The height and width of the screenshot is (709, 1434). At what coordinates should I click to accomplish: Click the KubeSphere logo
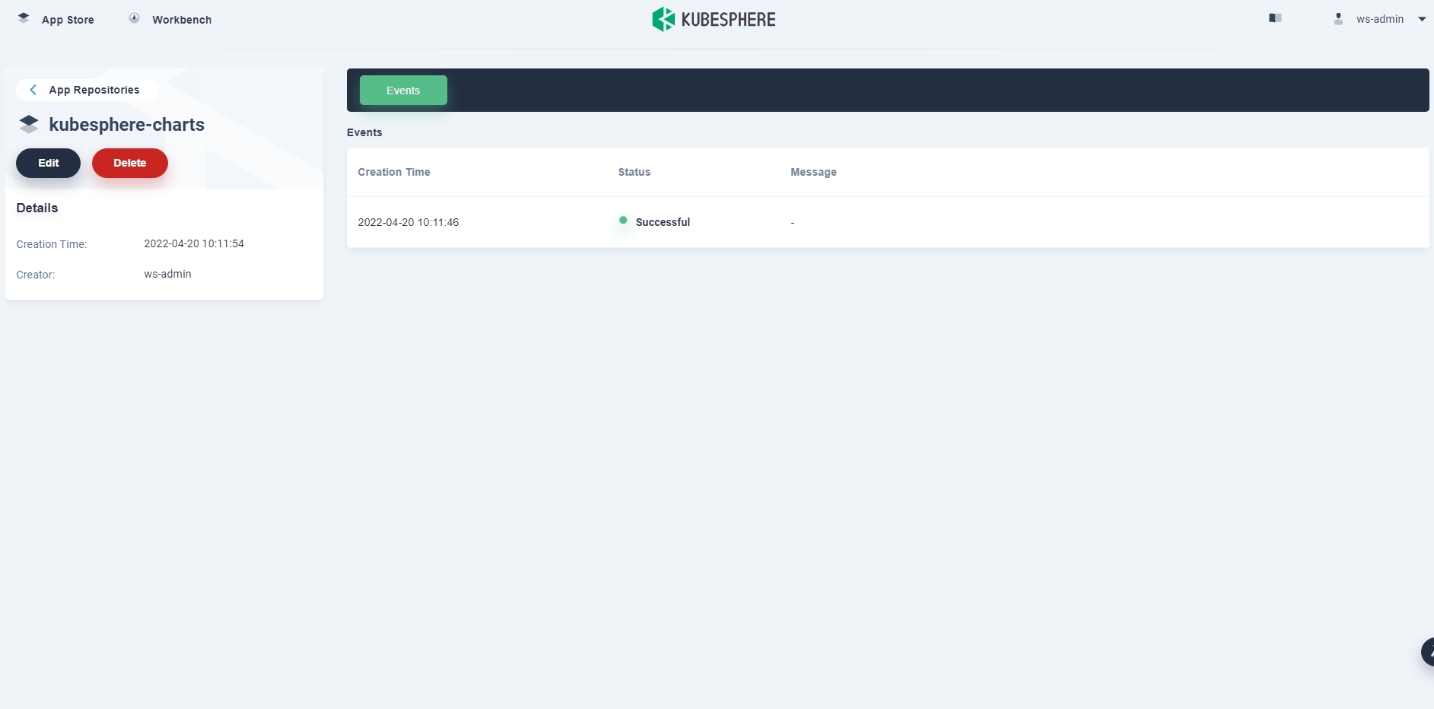pyautogui.click(x=714, y=19)
